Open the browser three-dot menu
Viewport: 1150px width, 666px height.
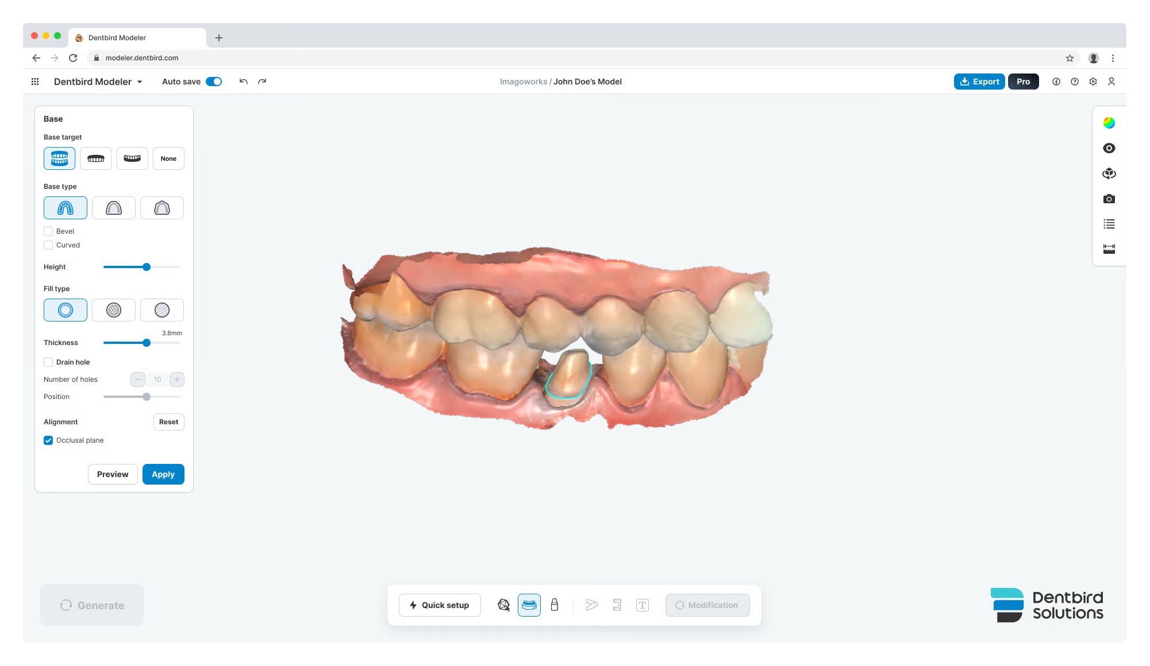[1113, 58]
